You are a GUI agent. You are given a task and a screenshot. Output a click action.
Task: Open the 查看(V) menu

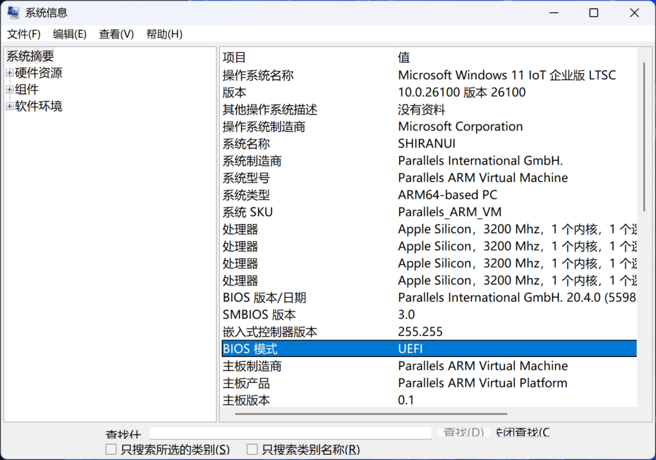[x=116, y=34]
